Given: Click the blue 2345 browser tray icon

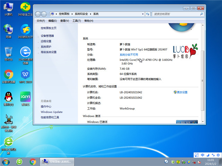Looking at the screenshot, I should [x=189, y=162].
